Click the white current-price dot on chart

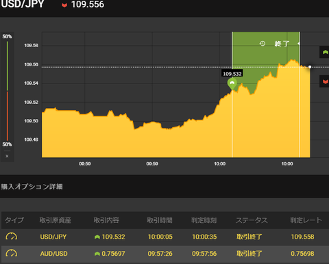point(310,67)
